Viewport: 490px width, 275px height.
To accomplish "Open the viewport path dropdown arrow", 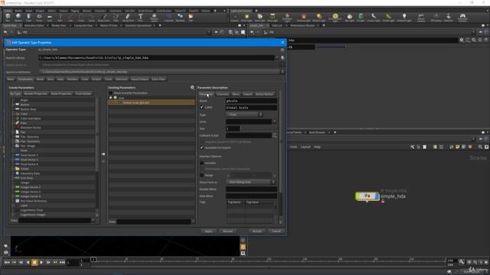I will pos(209,32).
